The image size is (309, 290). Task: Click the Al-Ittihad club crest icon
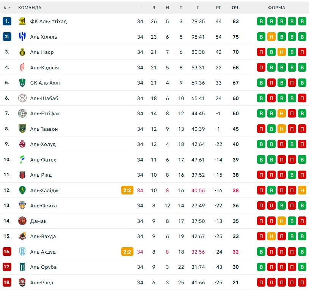click(x=22, y=21)
